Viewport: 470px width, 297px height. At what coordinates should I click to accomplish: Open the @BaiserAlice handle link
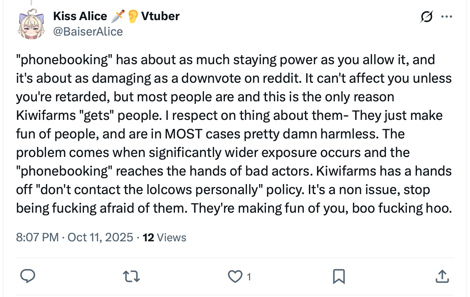(x=87, y=31)
